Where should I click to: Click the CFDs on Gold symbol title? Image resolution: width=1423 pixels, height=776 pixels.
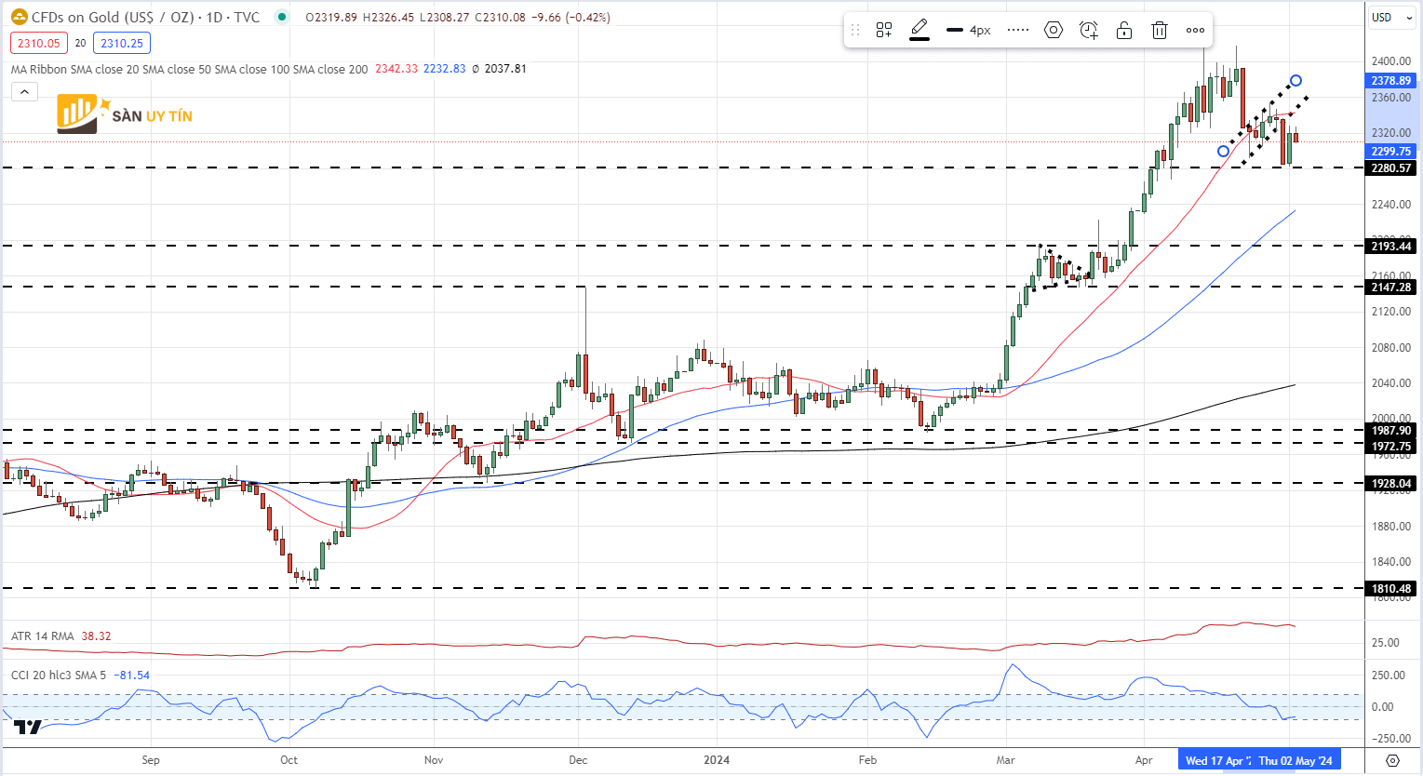145,17
